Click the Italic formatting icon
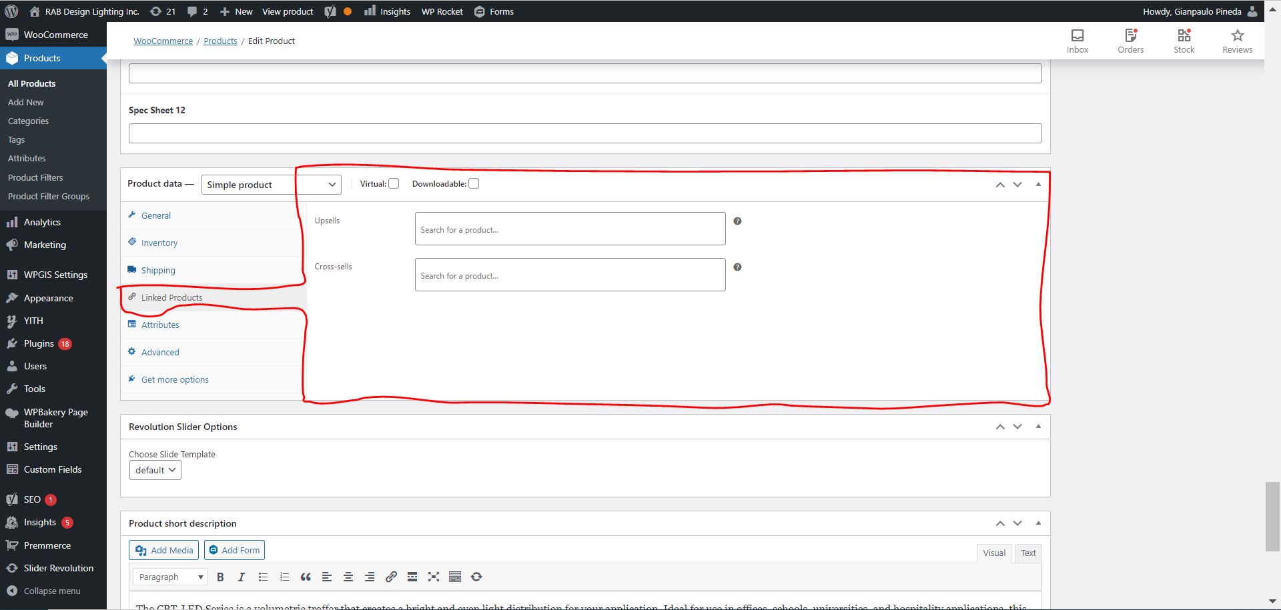 (x=242, y=577)
